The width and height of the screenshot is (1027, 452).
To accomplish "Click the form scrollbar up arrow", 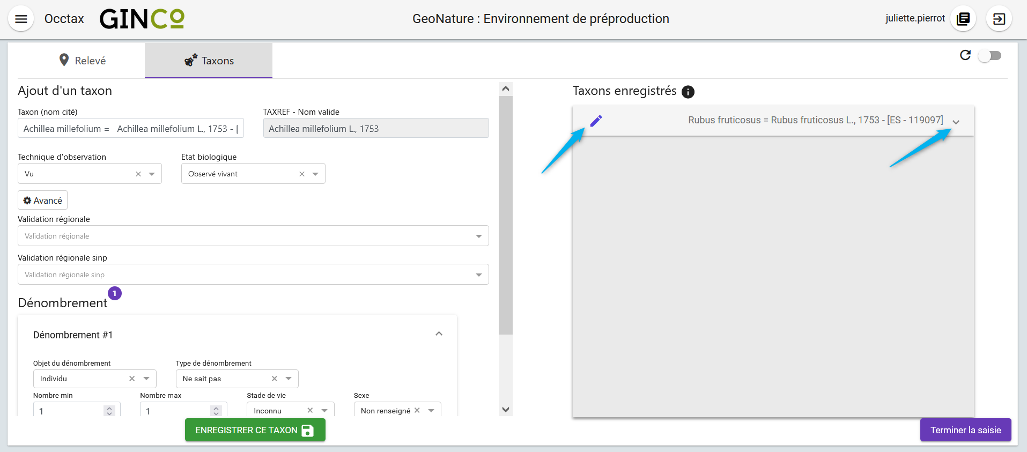I will tap(506, 88).
